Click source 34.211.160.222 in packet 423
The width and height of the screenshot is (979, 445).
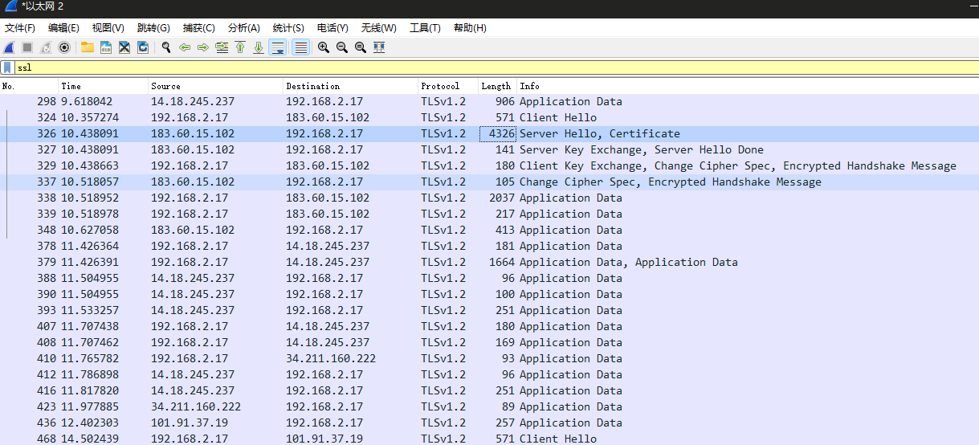click(x=196, y=406)
